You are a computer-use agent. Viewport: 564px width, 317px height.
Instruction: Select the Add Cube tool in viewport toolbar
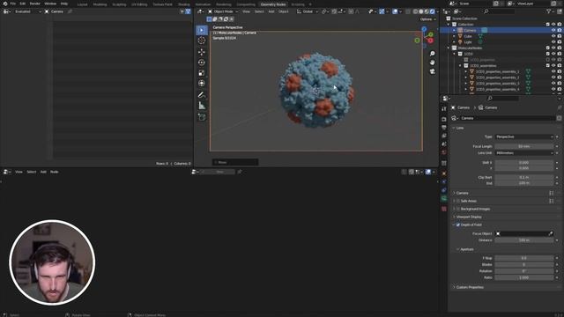(202, 117)
